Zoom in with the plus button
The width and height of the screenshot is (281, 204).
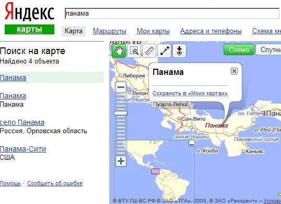click(121, 161)
